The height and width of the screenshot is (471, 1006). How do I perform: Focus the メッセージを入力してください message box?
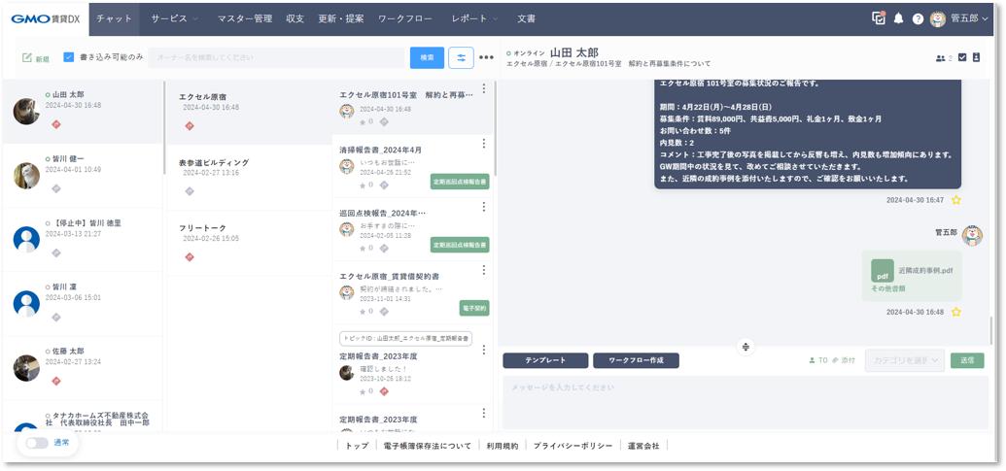(745, 402)
